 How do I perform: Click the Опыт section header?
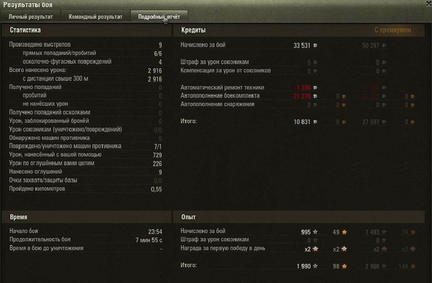click(x=189, y=217)
